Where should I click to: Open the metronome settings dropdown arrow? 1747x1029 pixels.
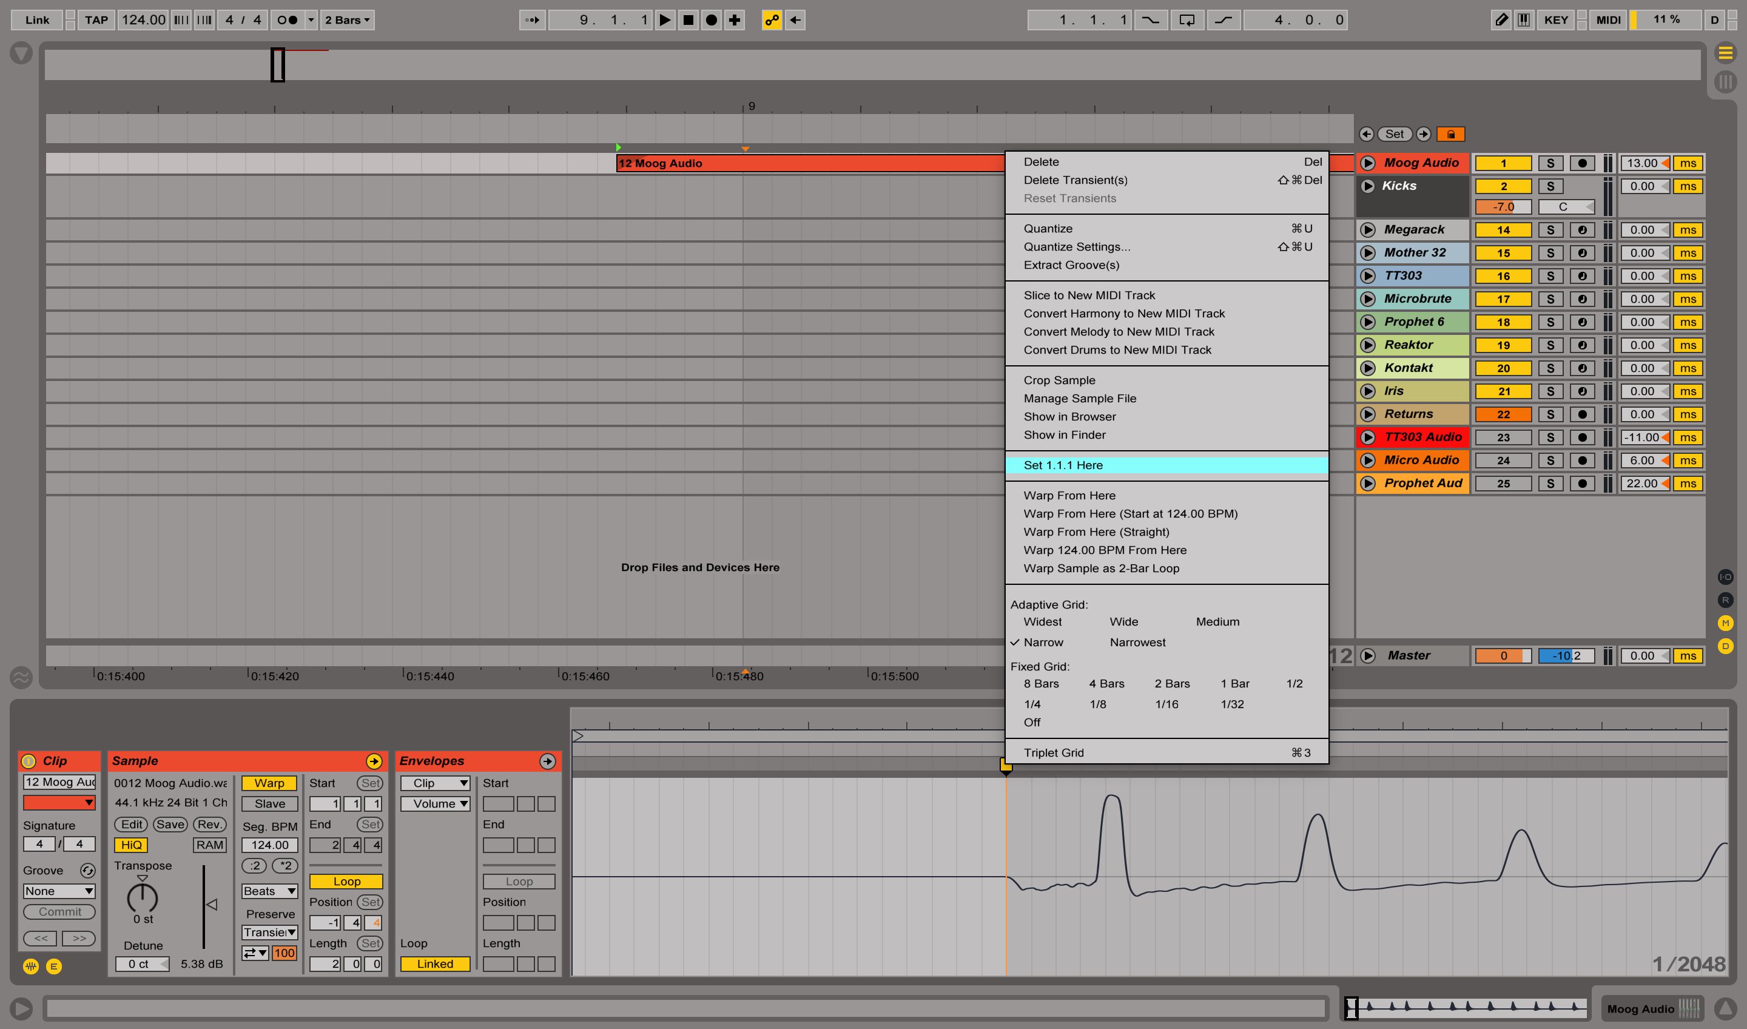[x=311, y=20]
